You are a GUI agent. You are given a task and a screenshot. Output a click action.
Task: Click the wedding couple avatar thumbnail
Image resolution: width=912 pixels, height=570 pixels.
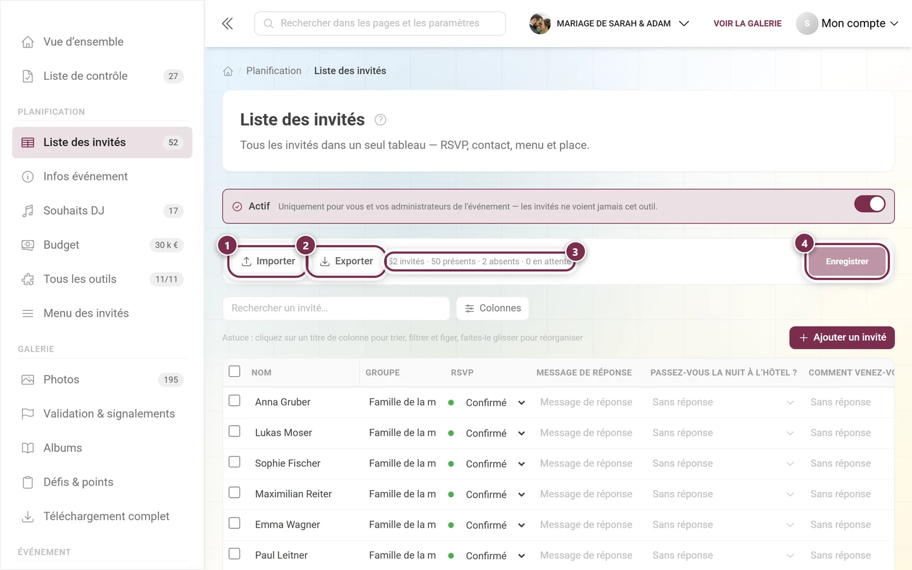pyautogui.click(x=540, y=23)
